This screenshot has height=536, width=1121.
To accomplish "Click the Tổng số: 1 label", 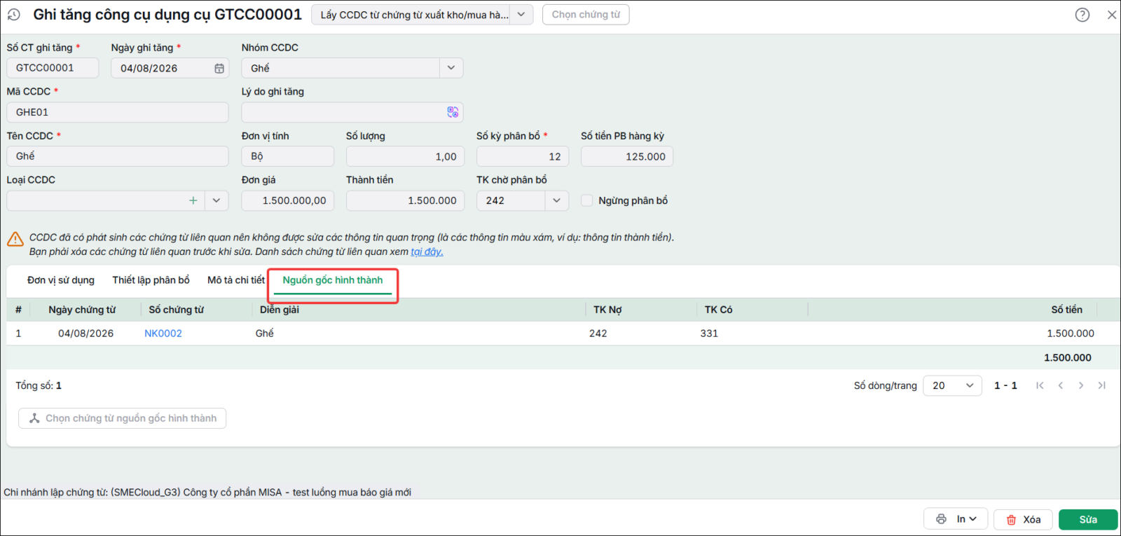I will [39, 385].
